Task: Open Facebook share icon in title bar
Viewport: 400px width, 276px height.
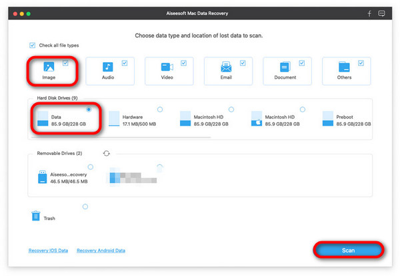Action: (x=369, y=13)
